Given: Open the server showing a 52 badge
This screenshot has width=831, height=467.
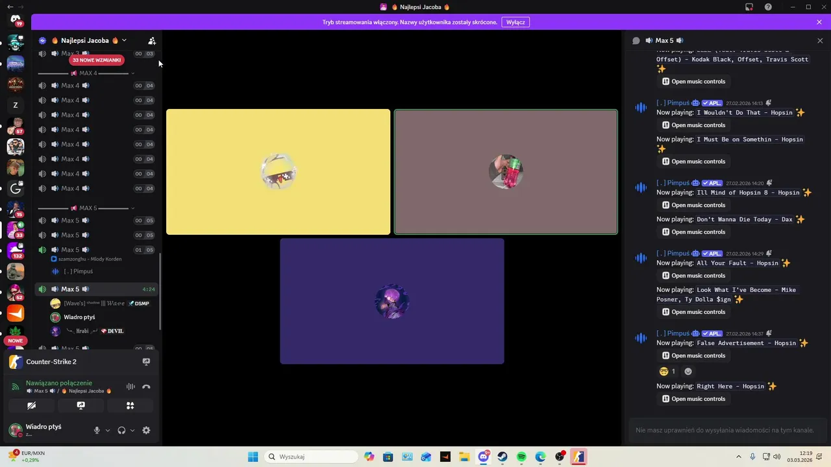Looking at the screenshot, I should pyautogui.click(x=16, y=292).
